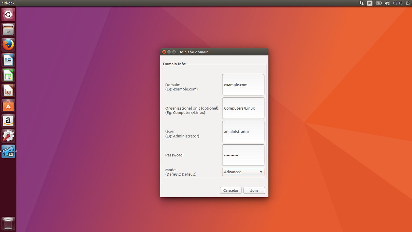The width and height of the screenshot is (412, 232).
Task: Launch LibreOffice Impress presentation app
Action: point(8,90)
